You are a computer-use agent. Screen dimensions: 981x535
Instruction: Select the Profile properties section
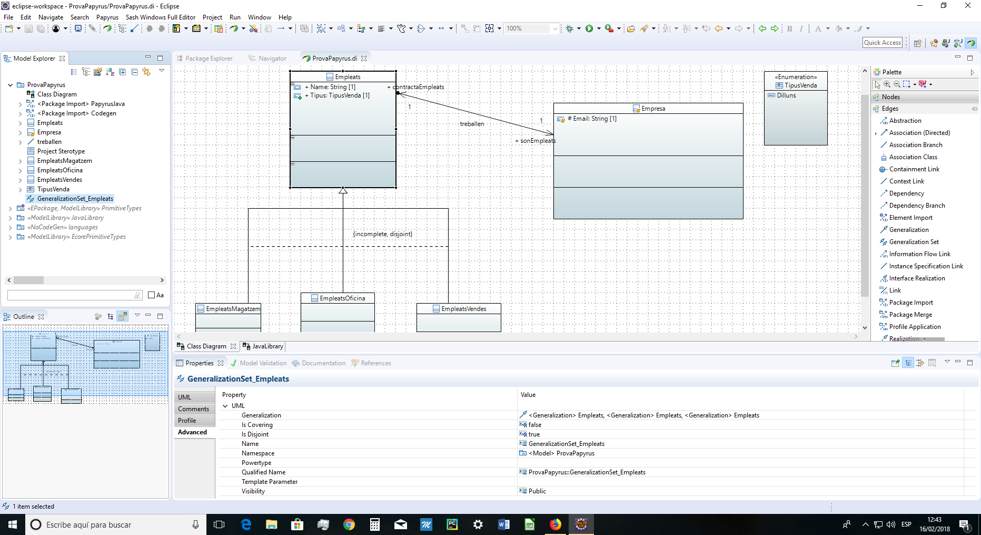tap(194, 421)
